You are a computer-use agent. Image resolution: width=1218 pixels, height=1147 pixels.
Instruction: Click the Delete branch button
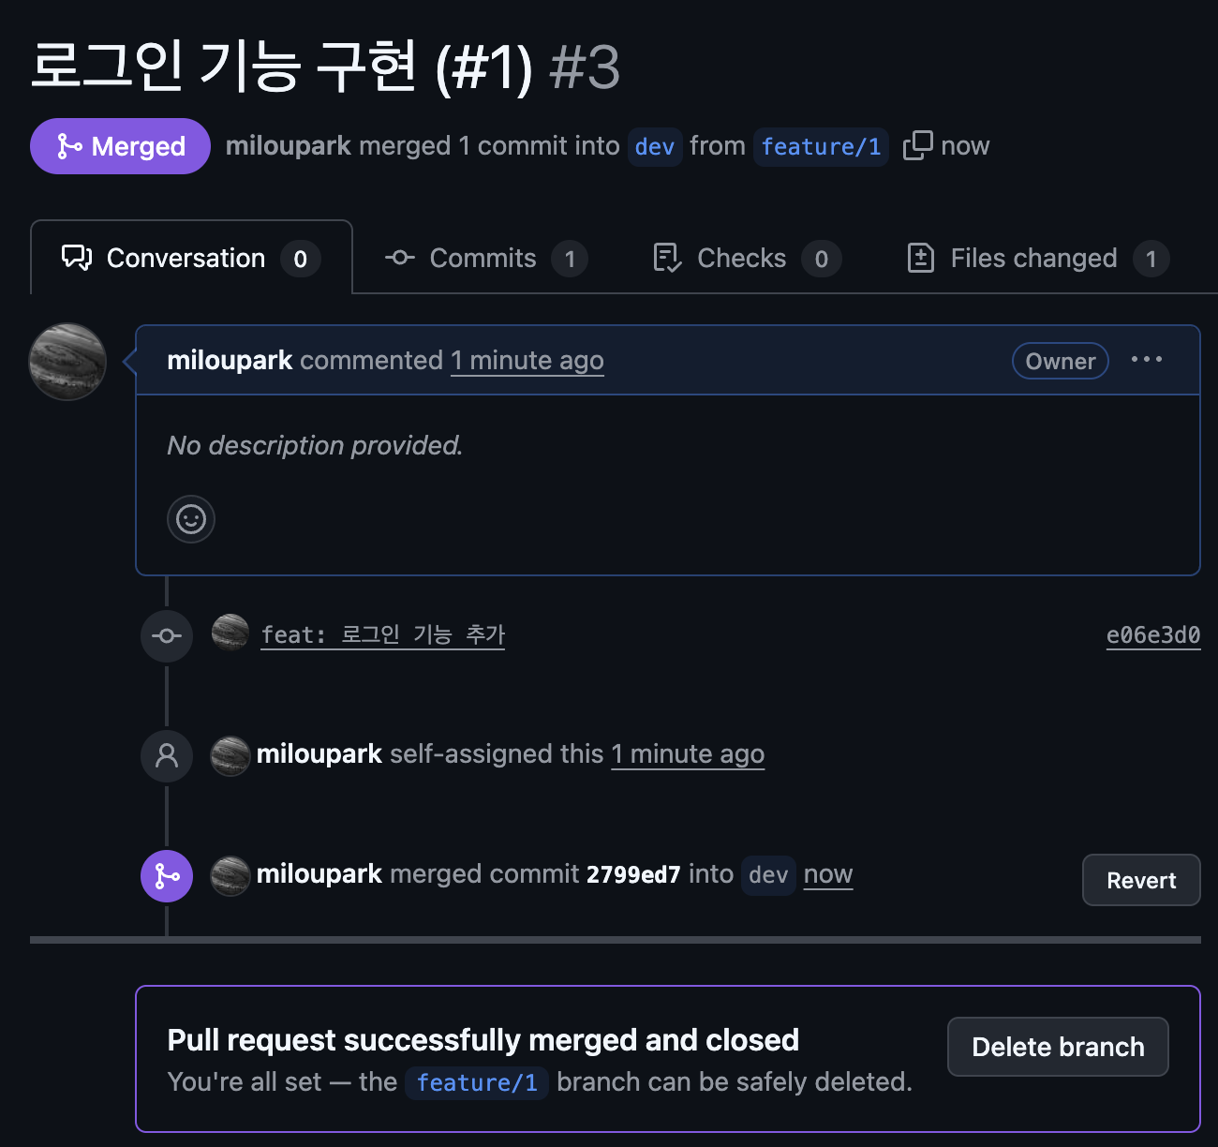point(1058,1047)
